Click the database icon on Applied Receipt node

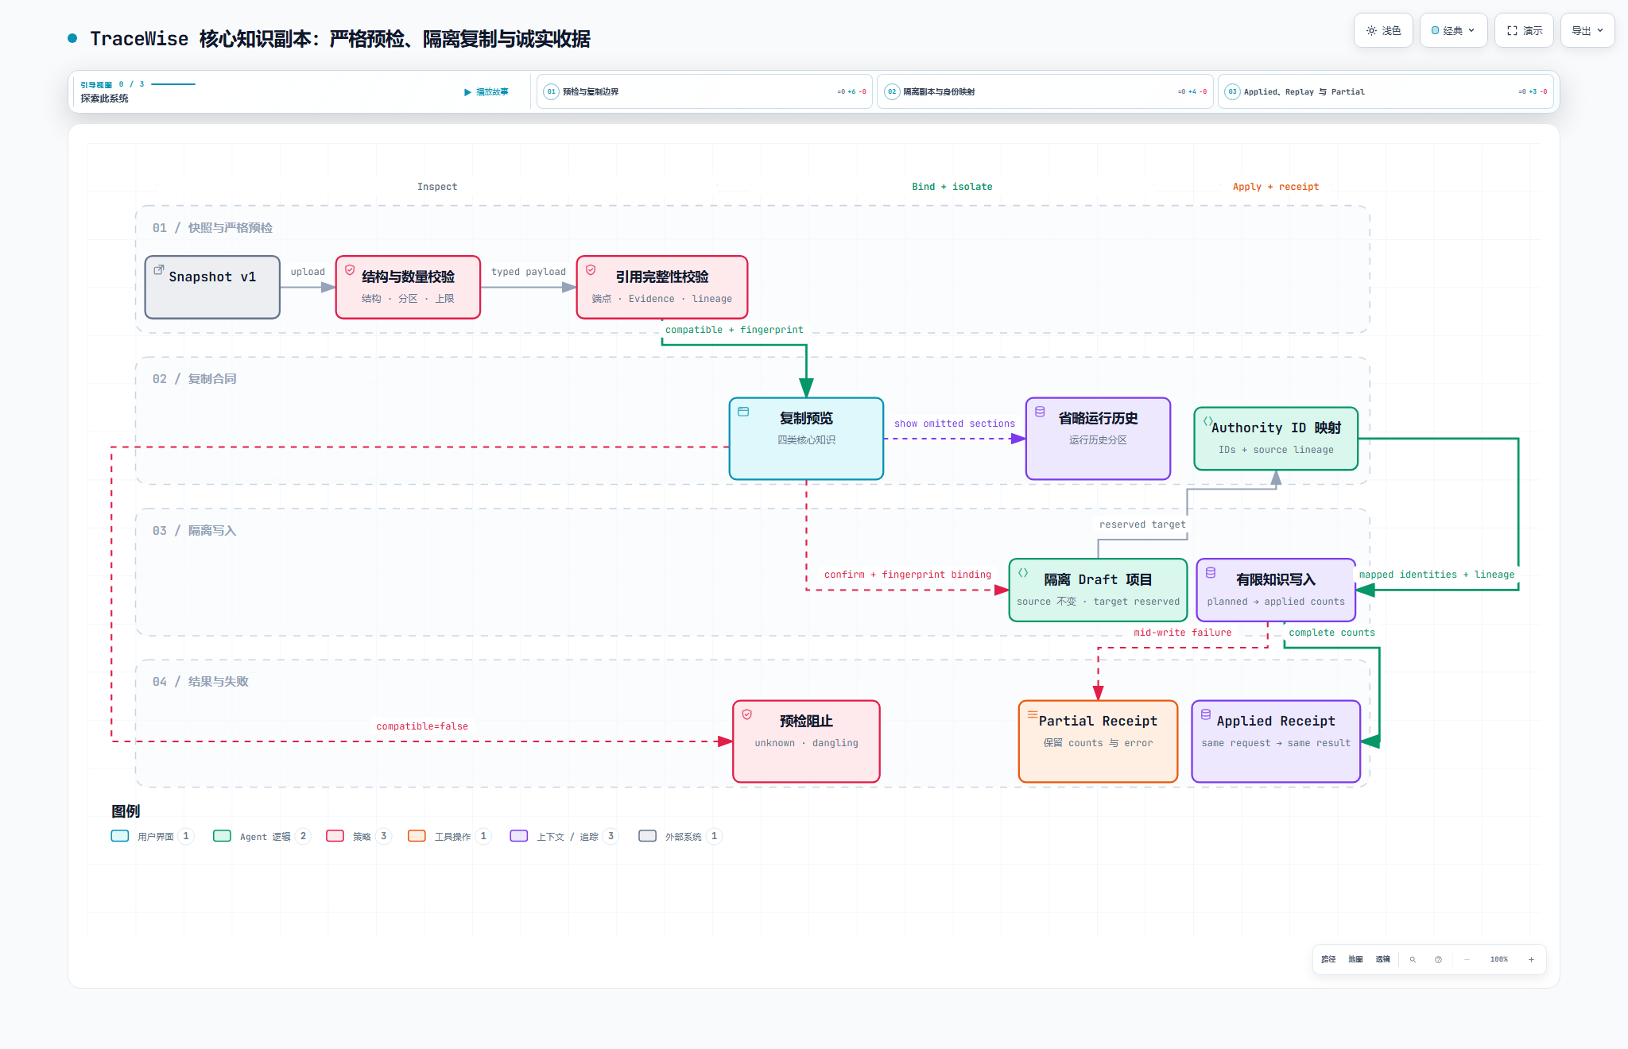click(x=1206, y=714)
